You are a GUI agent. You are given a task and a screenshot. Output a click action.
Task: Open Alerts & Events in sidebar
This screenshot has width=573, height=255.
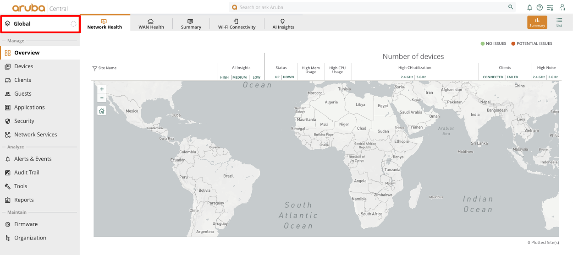coord(33,159)
